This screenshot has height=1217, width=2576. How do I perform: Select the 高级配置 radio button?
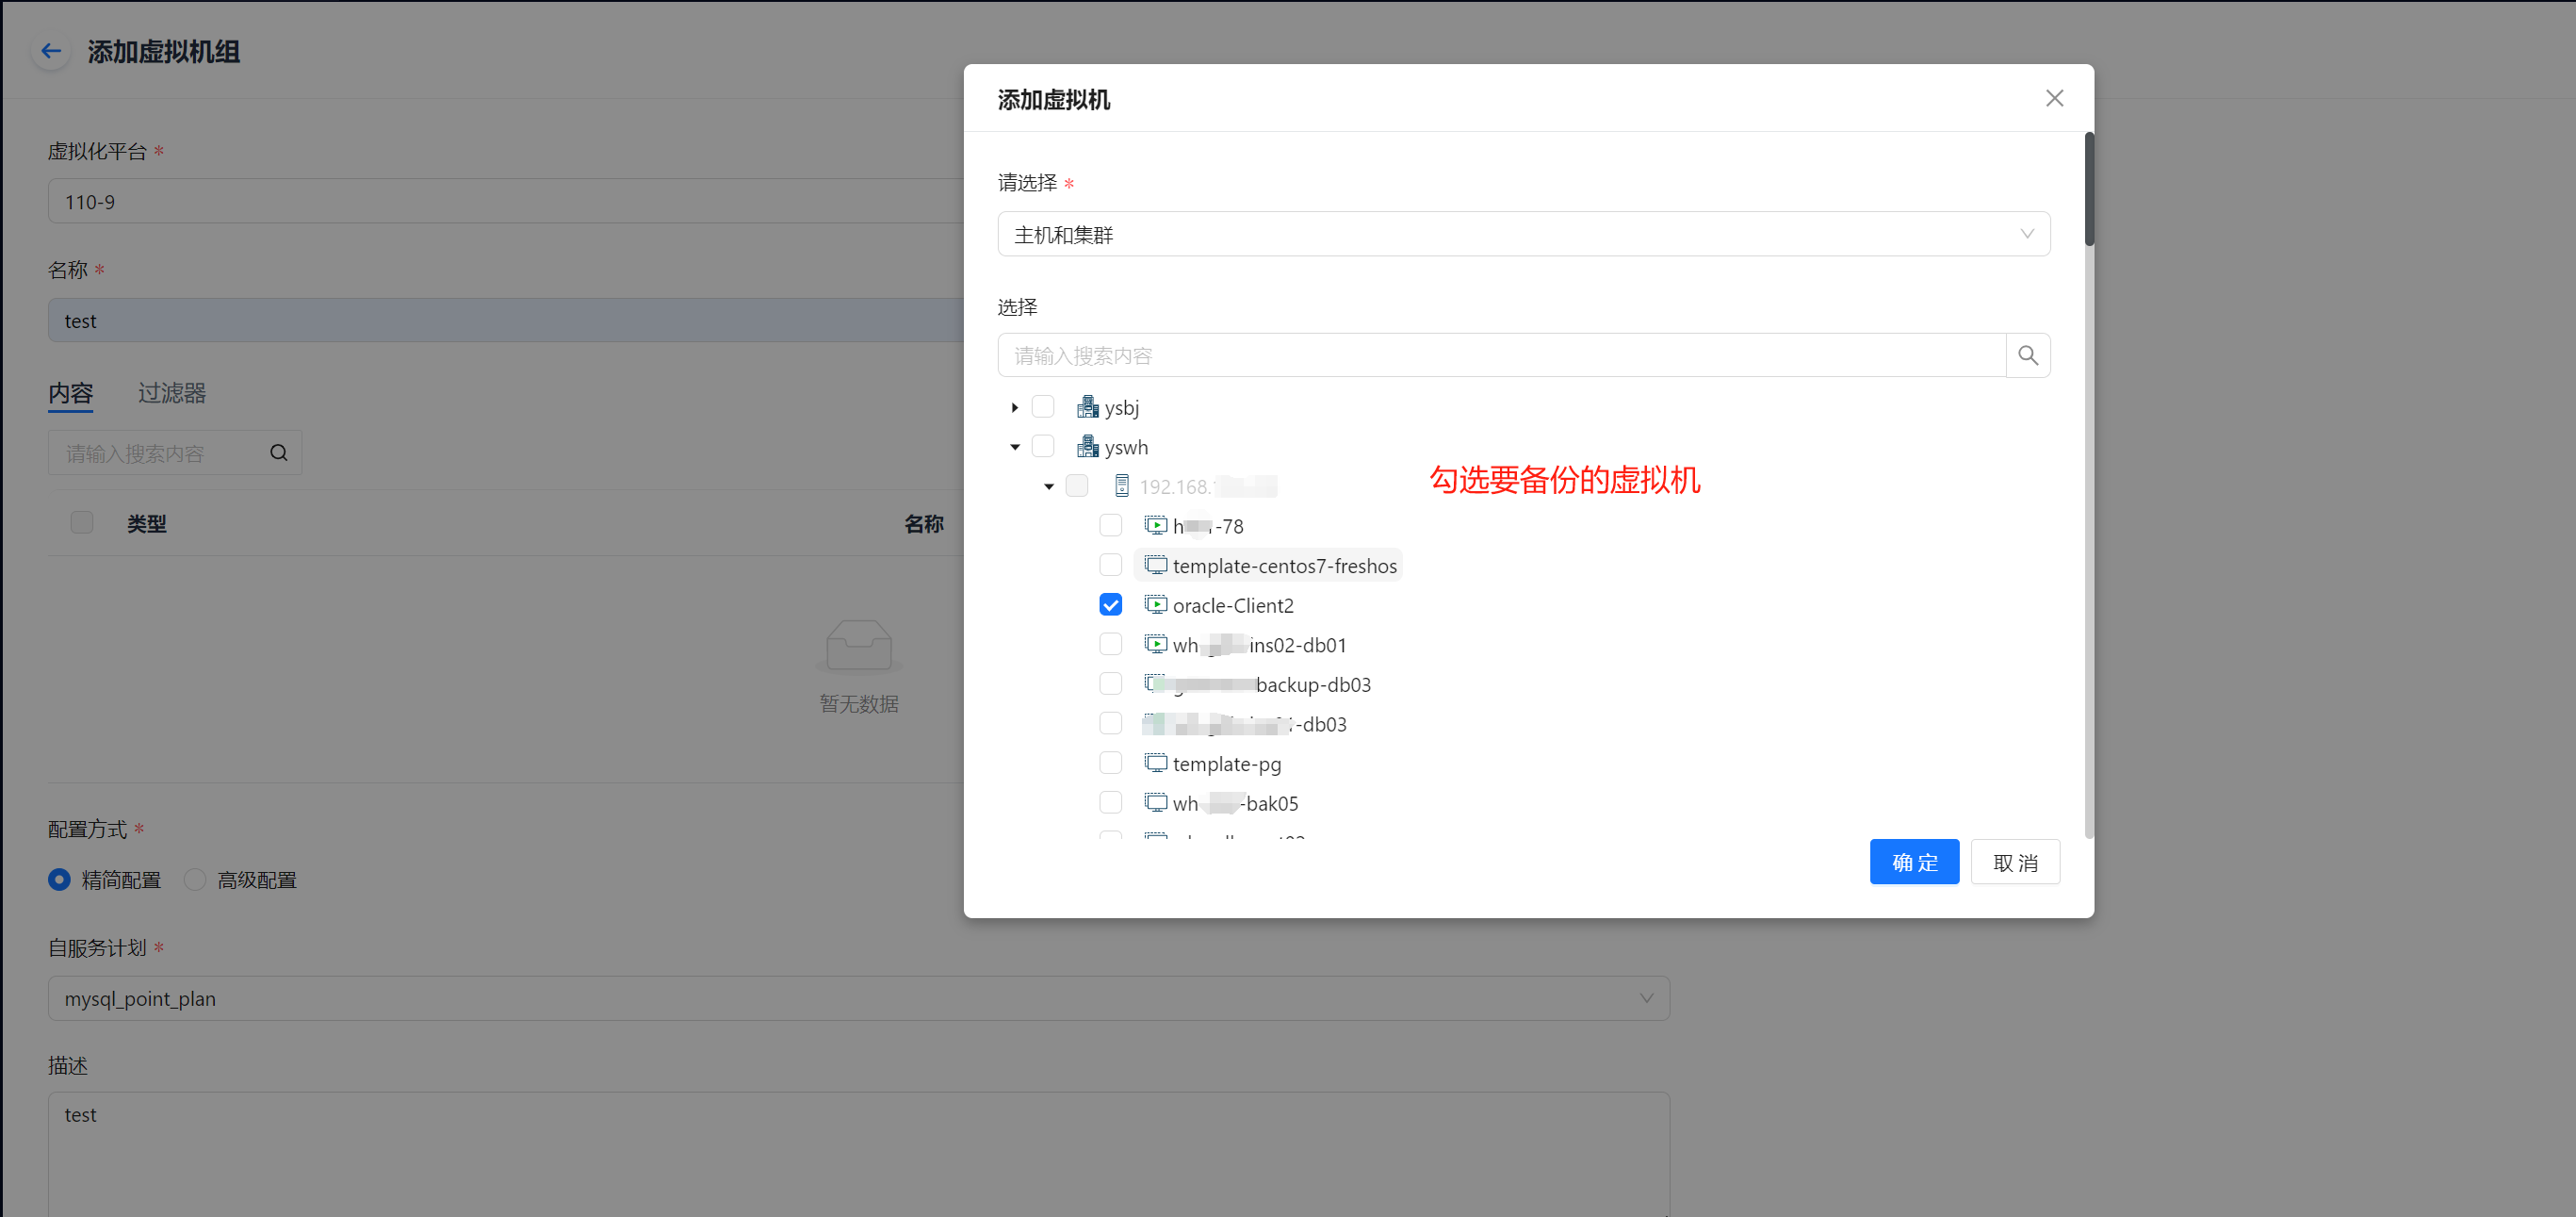click(195, 880)
